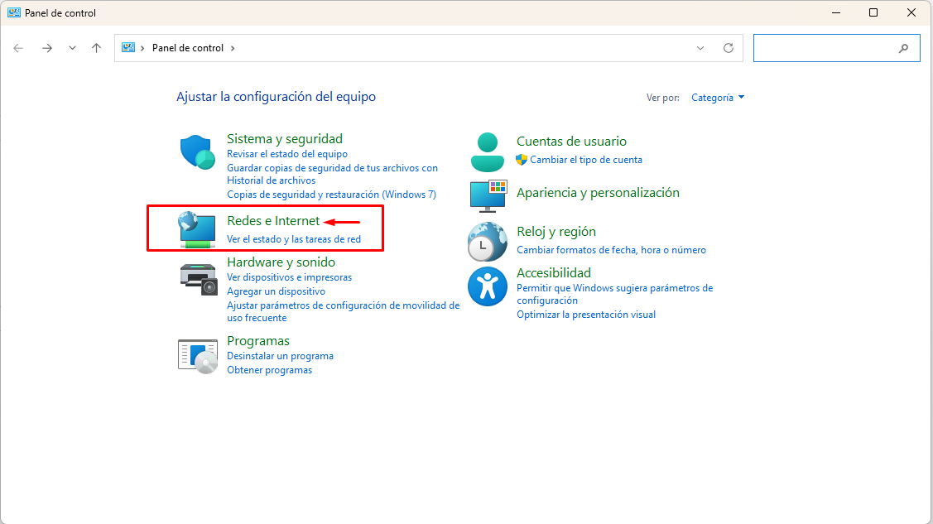Click the Panel de control breadcrumb

pyautogui.click(x=188, y=48)
